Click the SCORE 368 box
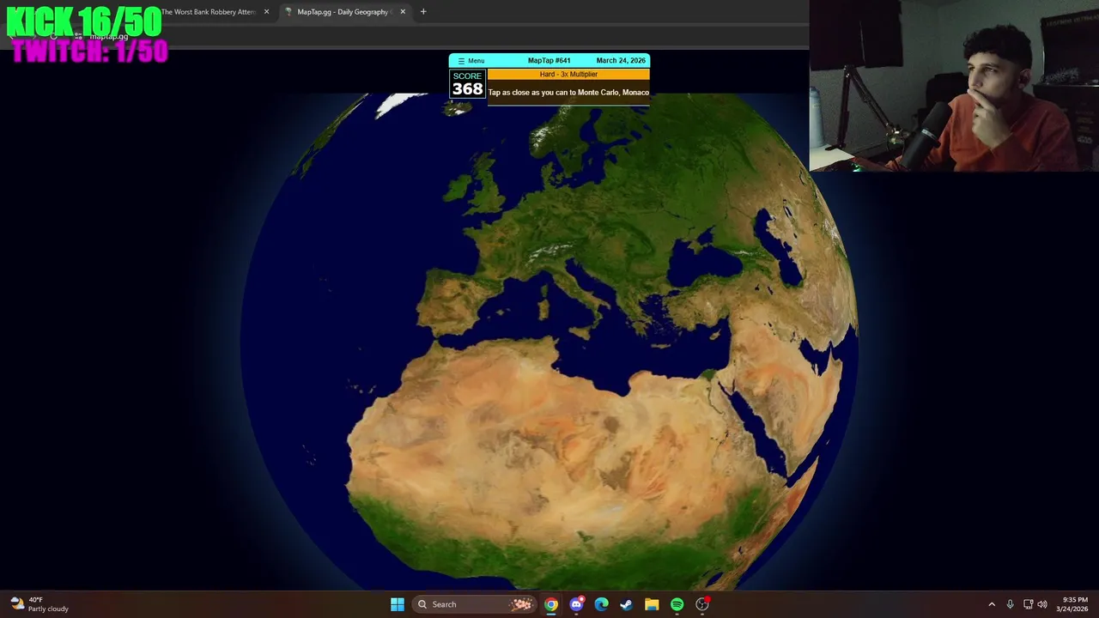Screen dimensions: 1099x618 (x=467, y=84)
